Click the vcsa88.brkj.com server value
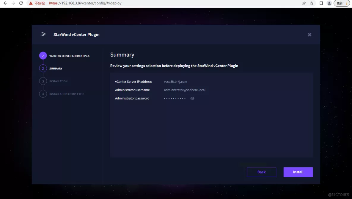This screenshot has height=199, width=352. 175,82
